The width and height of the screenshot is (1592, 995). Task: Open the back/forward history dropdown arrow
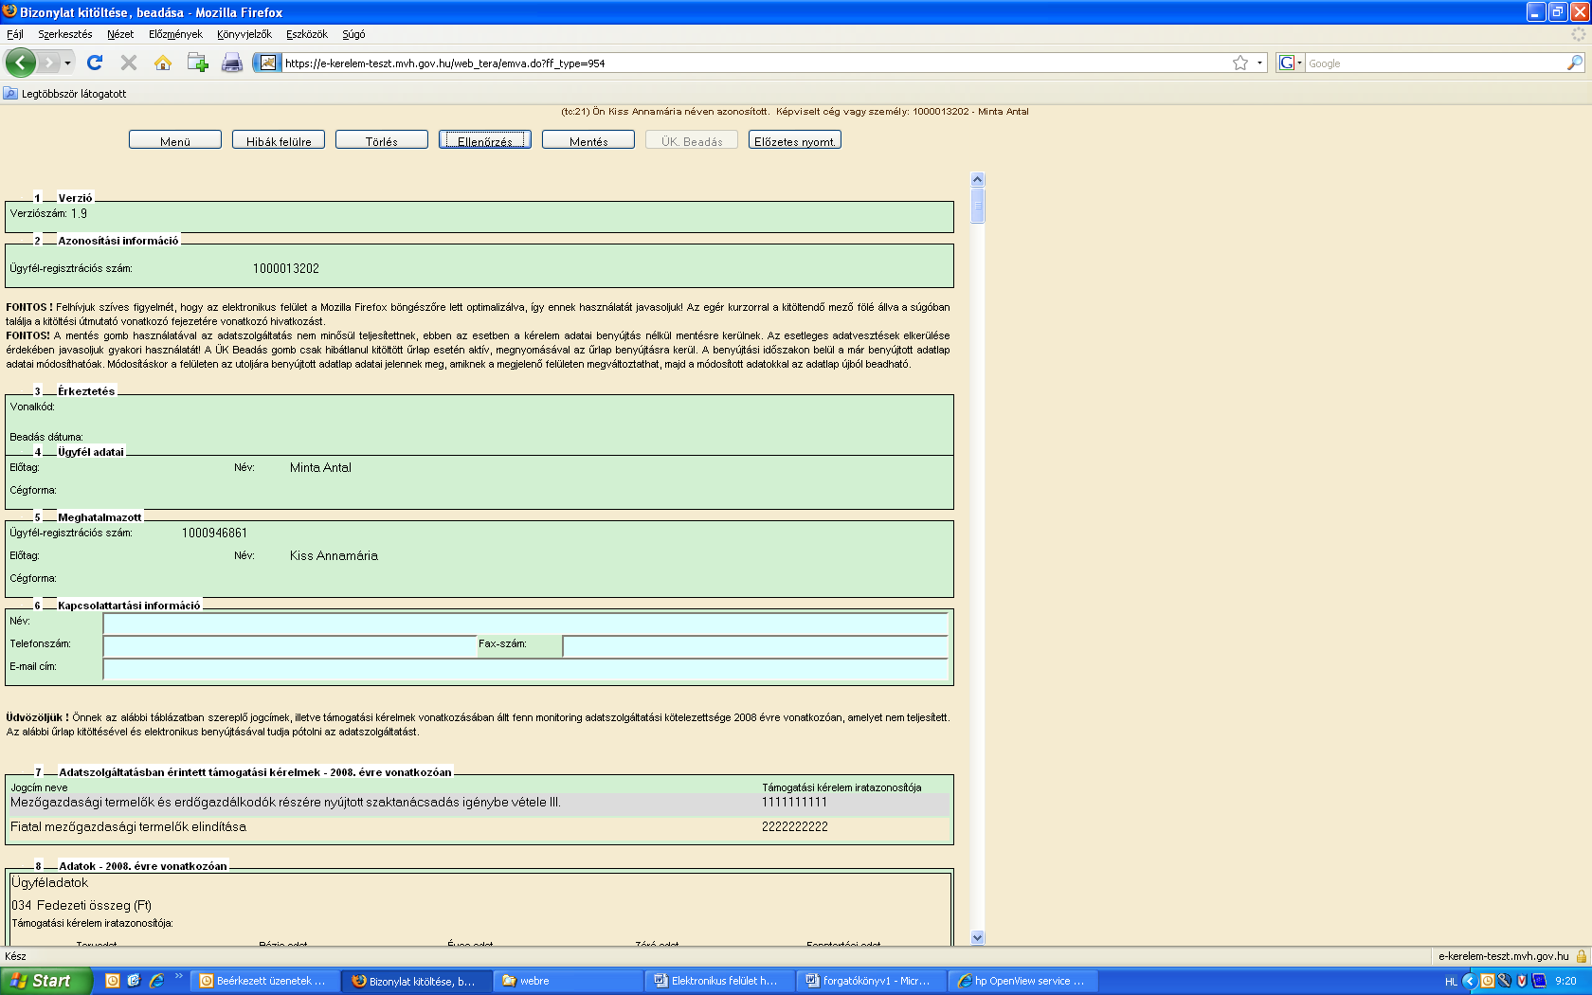click(67, 63)
